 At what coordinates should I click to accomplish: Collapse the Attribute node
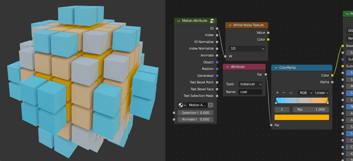tap(227, 67)
